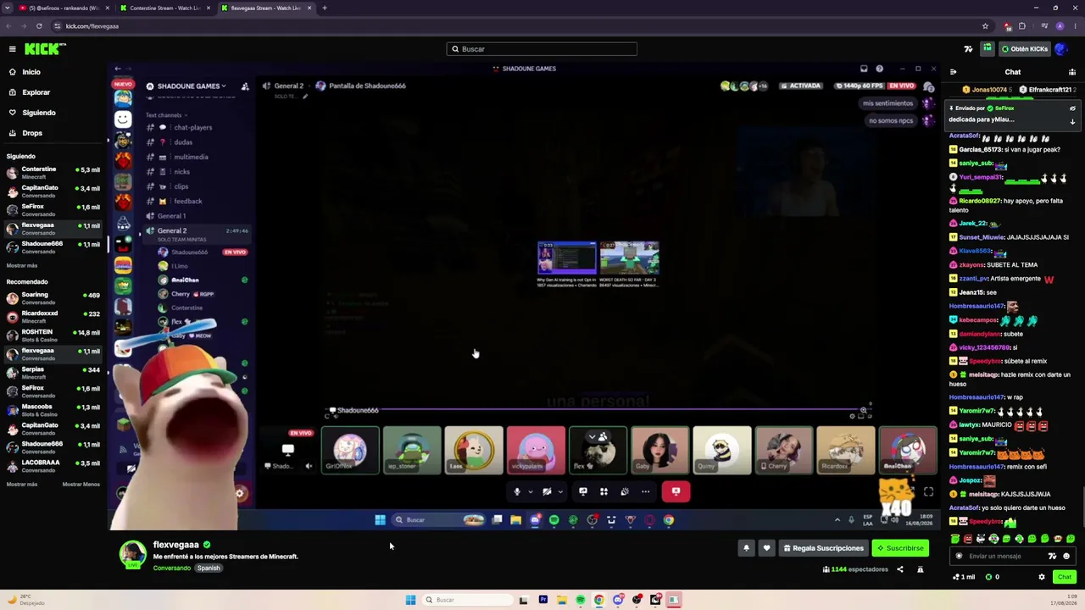Open 7TV emote menu in message box
The width and height of the screenshot is (1085, 610).
[x=1052, y=557]
